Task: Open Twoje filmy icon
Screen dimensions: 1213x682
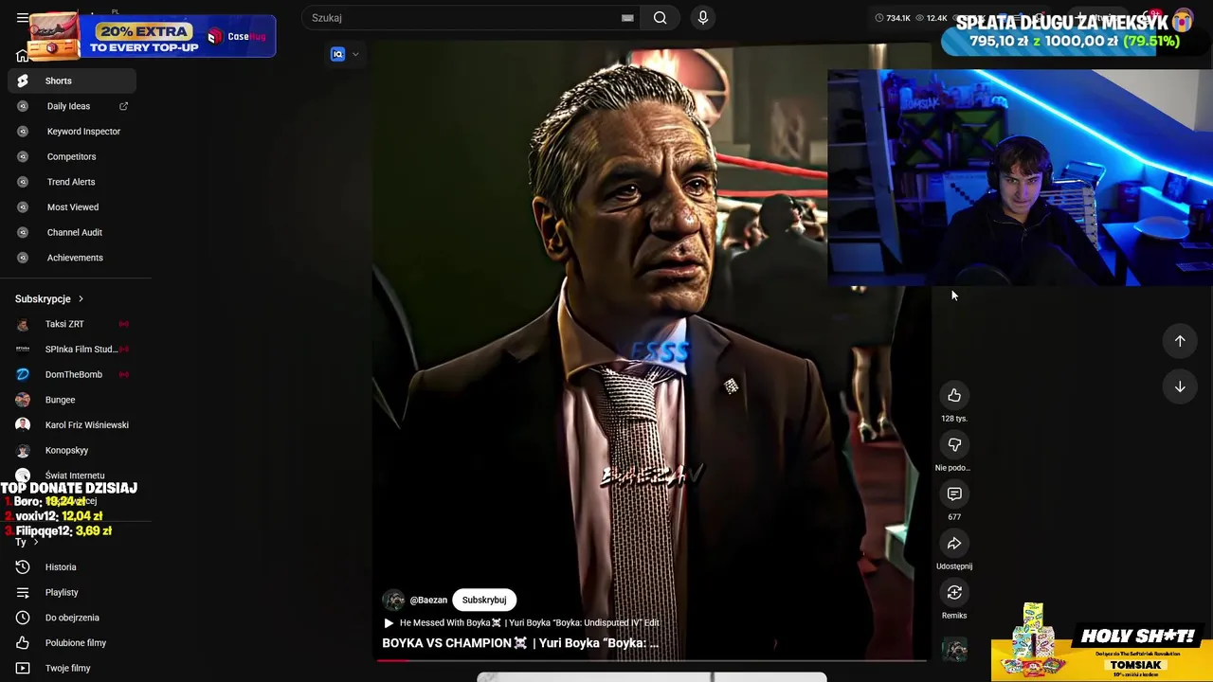Action: (23, 668)
